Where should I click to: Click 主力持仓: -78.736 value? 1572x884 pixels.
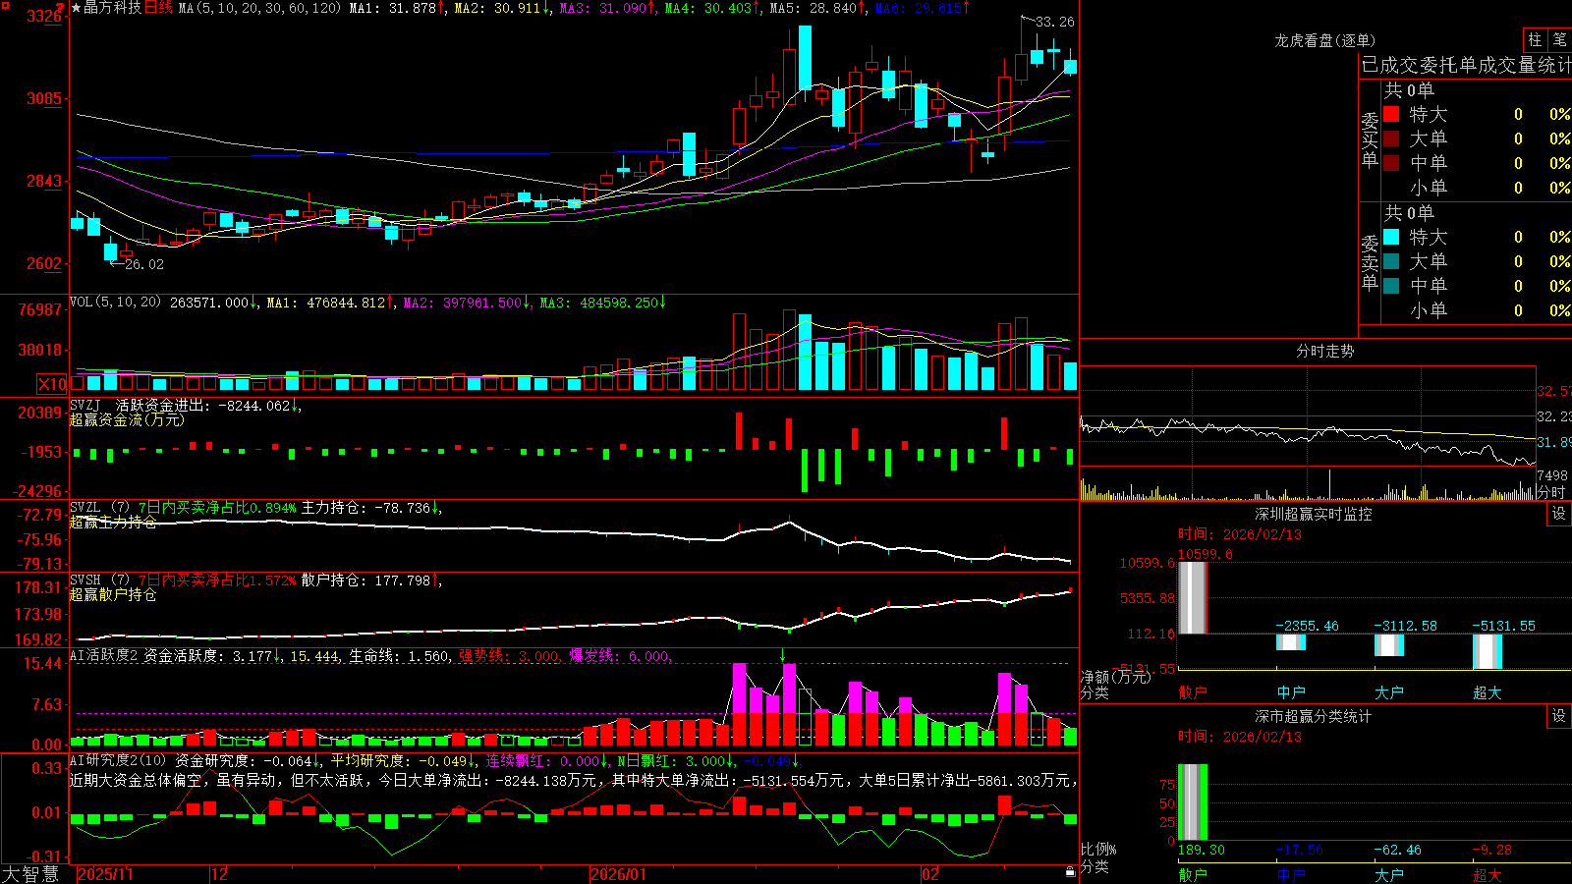(365, 507)
